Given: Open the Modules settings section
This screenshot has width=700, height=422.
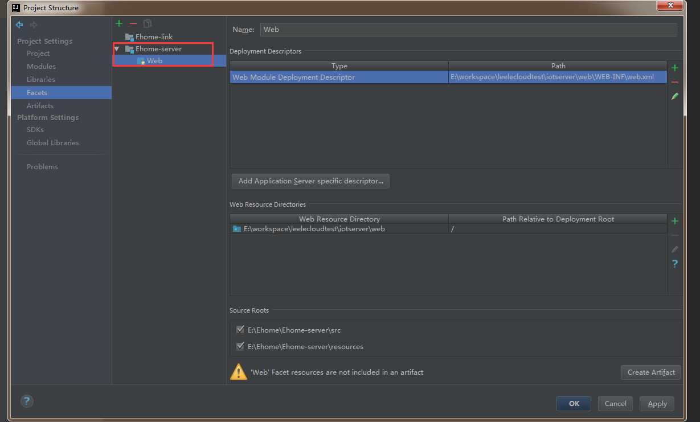Looking at the screenshot, I should pyautogui.click(x=41, y=67).
